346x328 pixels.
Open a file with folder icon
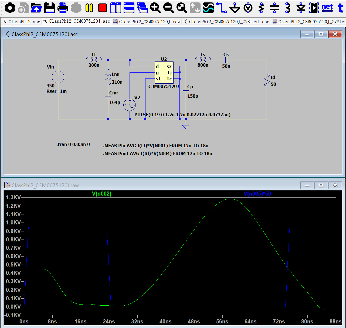pos(36,8)
